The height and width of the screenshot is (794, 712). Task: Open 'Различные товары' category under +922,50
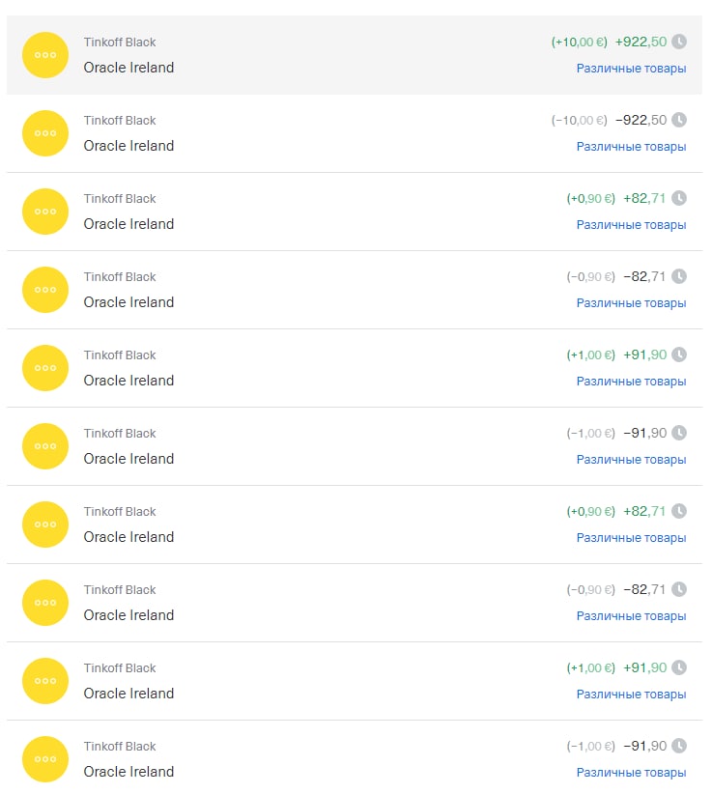[631, 69]
